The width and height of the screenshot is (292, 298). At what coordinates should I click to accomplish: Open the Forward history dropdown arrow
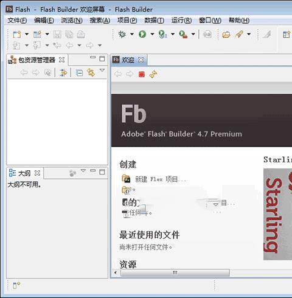click(100, 45)
